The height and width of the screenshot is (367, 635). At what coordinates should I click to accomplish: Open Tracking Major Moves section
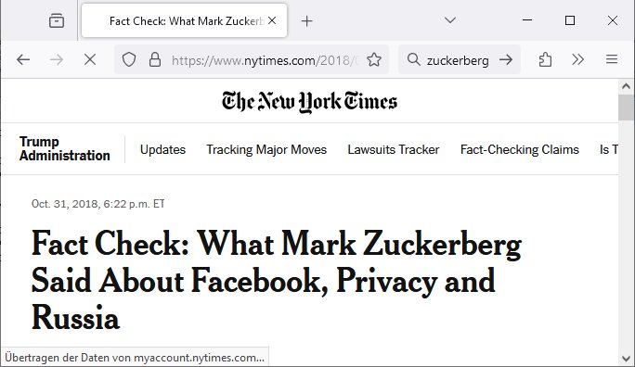[266, 149]
